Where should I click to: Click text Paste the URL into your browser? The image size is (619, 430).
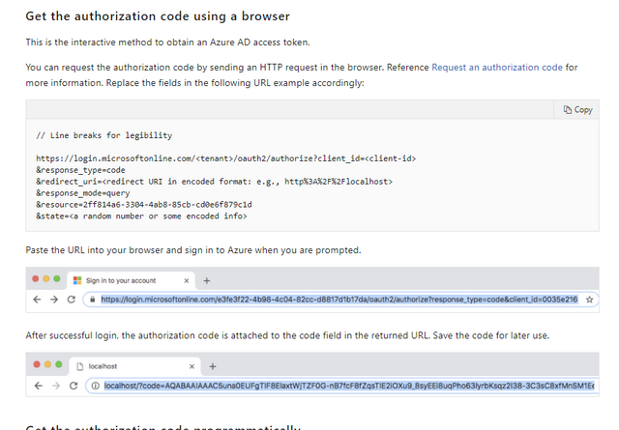click(193, 250)
